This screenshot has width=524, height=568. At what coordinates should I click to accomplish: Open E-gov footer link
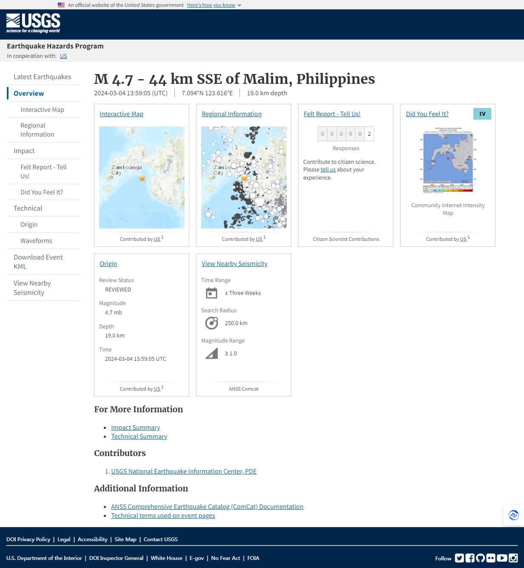click(196, 558)
